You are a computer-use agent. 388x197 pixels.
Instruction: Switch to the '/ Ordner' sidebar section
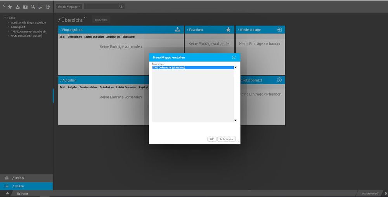[x=26, y=178]
